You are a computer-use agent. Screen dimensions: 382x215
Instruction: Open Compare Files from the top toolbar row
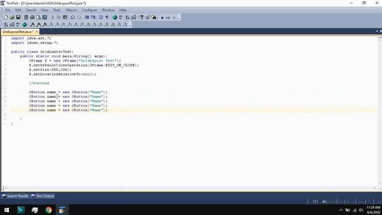(134, 17)
